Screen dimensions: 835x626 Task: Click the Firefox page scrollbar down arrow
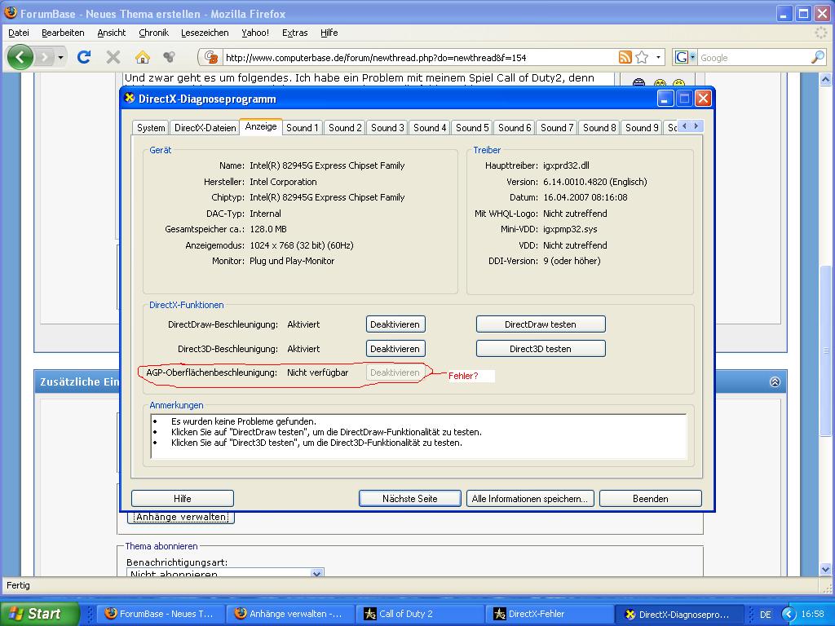coord(825,569)
